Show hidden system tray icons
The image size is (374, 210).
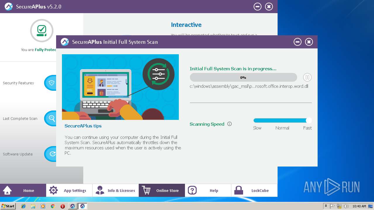pyautogui.click(x=326, y=206)
